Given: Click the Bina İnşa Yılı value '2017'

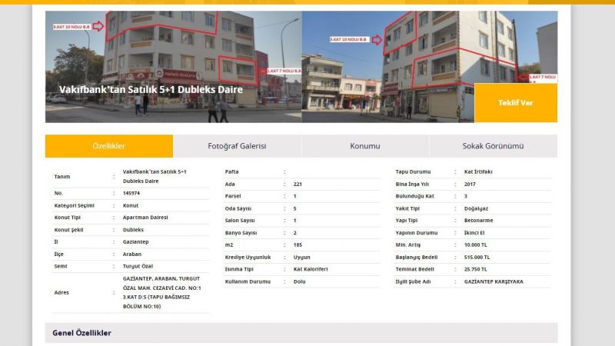Looking at the screenshot, I should coord(470,184).
